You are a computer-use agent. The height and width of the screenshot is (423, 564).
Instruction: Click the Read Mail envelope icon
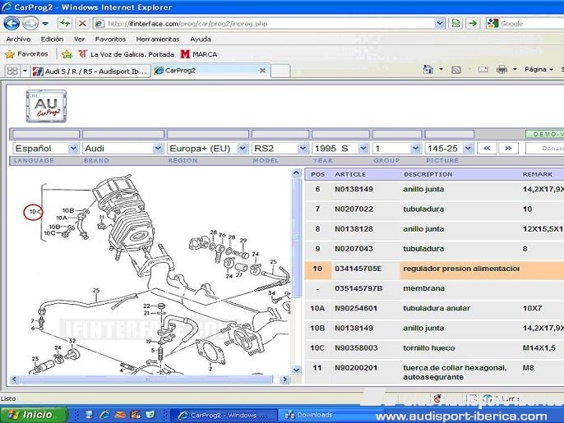pos(483,69)
